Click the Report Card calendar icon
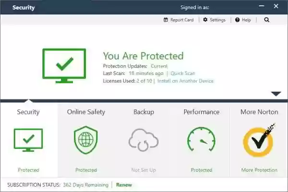The image size is (288, 192). 166,20
